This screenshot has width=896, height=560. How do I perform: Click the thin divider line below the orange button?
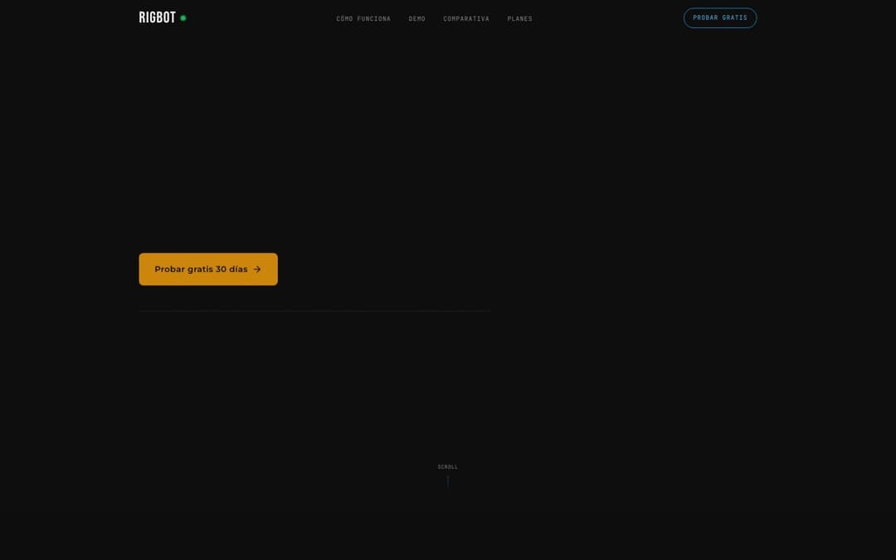click(x=315, y=311)
